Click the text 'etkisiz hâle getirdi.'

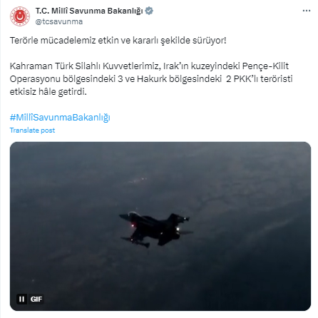(48, 92)
